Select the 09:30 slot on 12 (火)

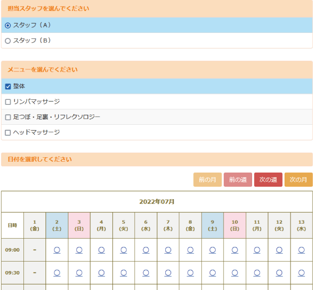point(279,273)
